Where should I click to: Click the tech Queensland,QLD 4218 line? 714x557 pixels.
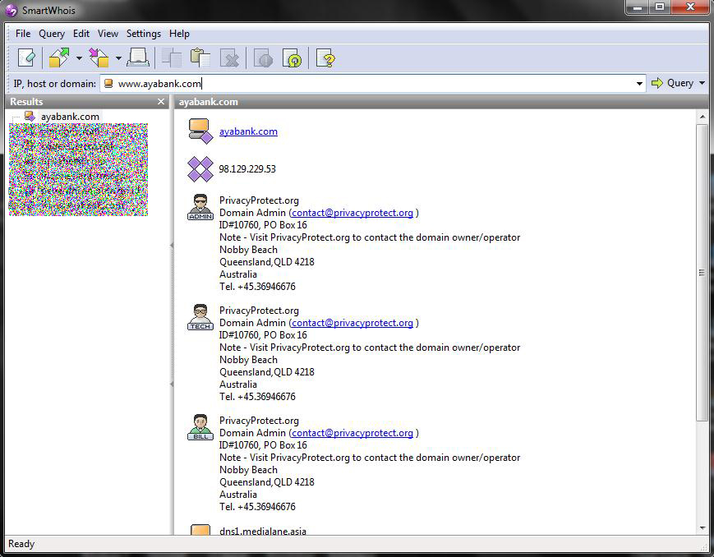tap(267, 372)
